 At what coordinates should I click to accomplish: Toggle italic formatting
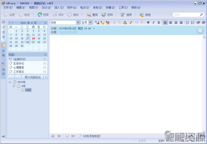coord(154,22)
